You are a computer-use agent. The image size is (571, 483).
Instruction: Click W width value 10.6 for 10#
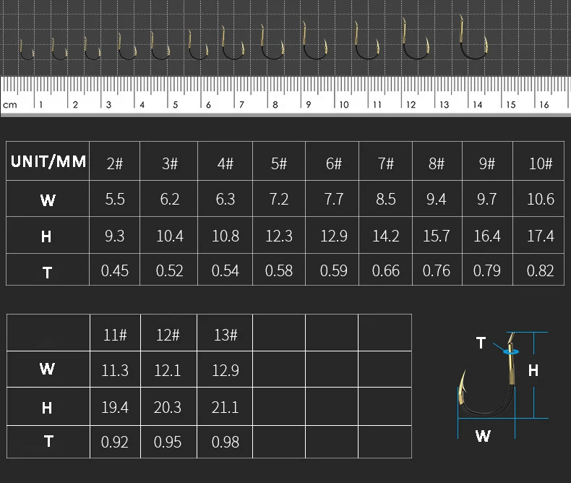pos(541,200)
